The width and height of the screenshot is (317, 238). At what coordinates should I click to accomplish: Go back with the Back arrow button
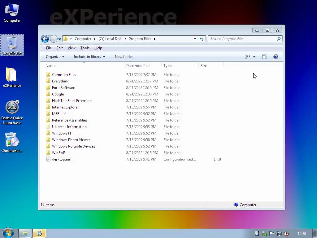(x=45, y=39)
